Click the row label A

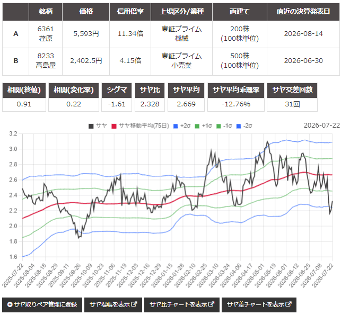pos(16,34)
